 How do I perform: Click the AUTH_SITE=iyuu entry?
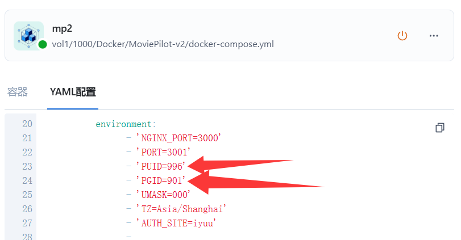coord(176,223)
